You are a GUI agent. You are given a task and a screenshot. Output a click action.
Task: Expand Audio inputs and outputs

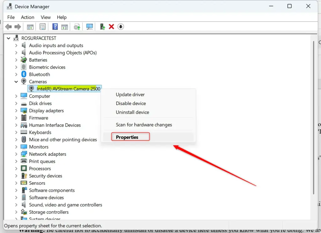[x=16, y=45]
